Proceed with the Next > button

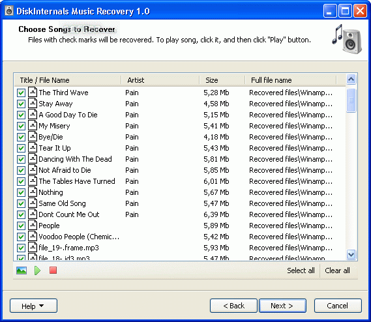282,306
